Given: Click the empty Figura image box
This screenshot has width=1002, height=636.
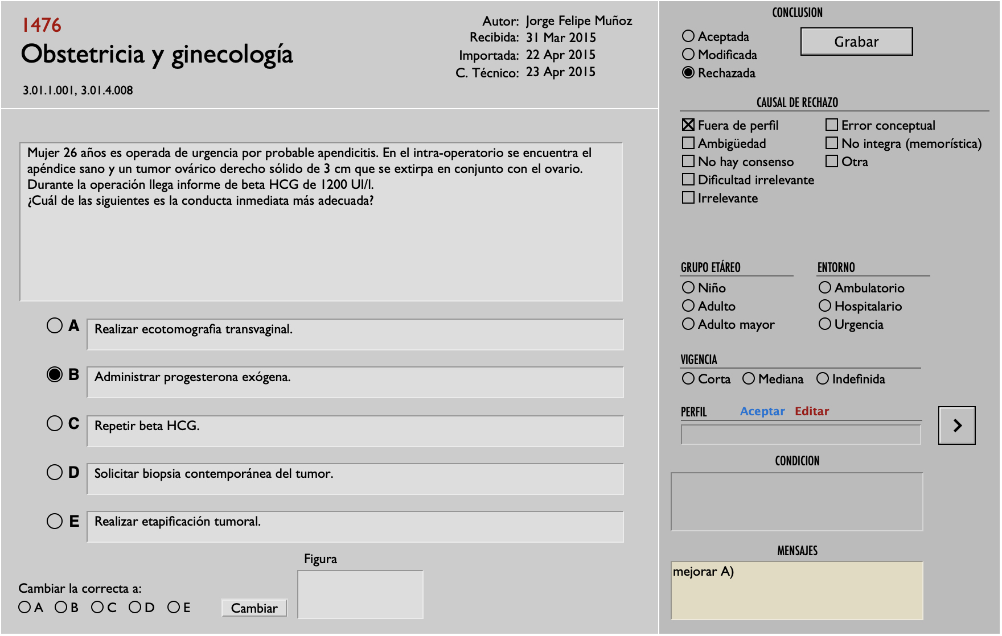Looking at the screenshot, I should 360,594.
